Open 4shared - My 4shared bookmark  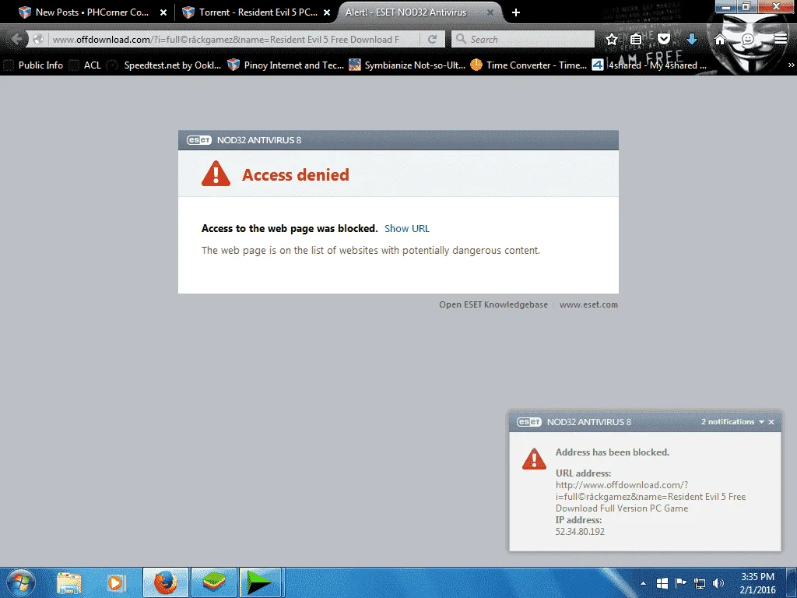point(650,65)
